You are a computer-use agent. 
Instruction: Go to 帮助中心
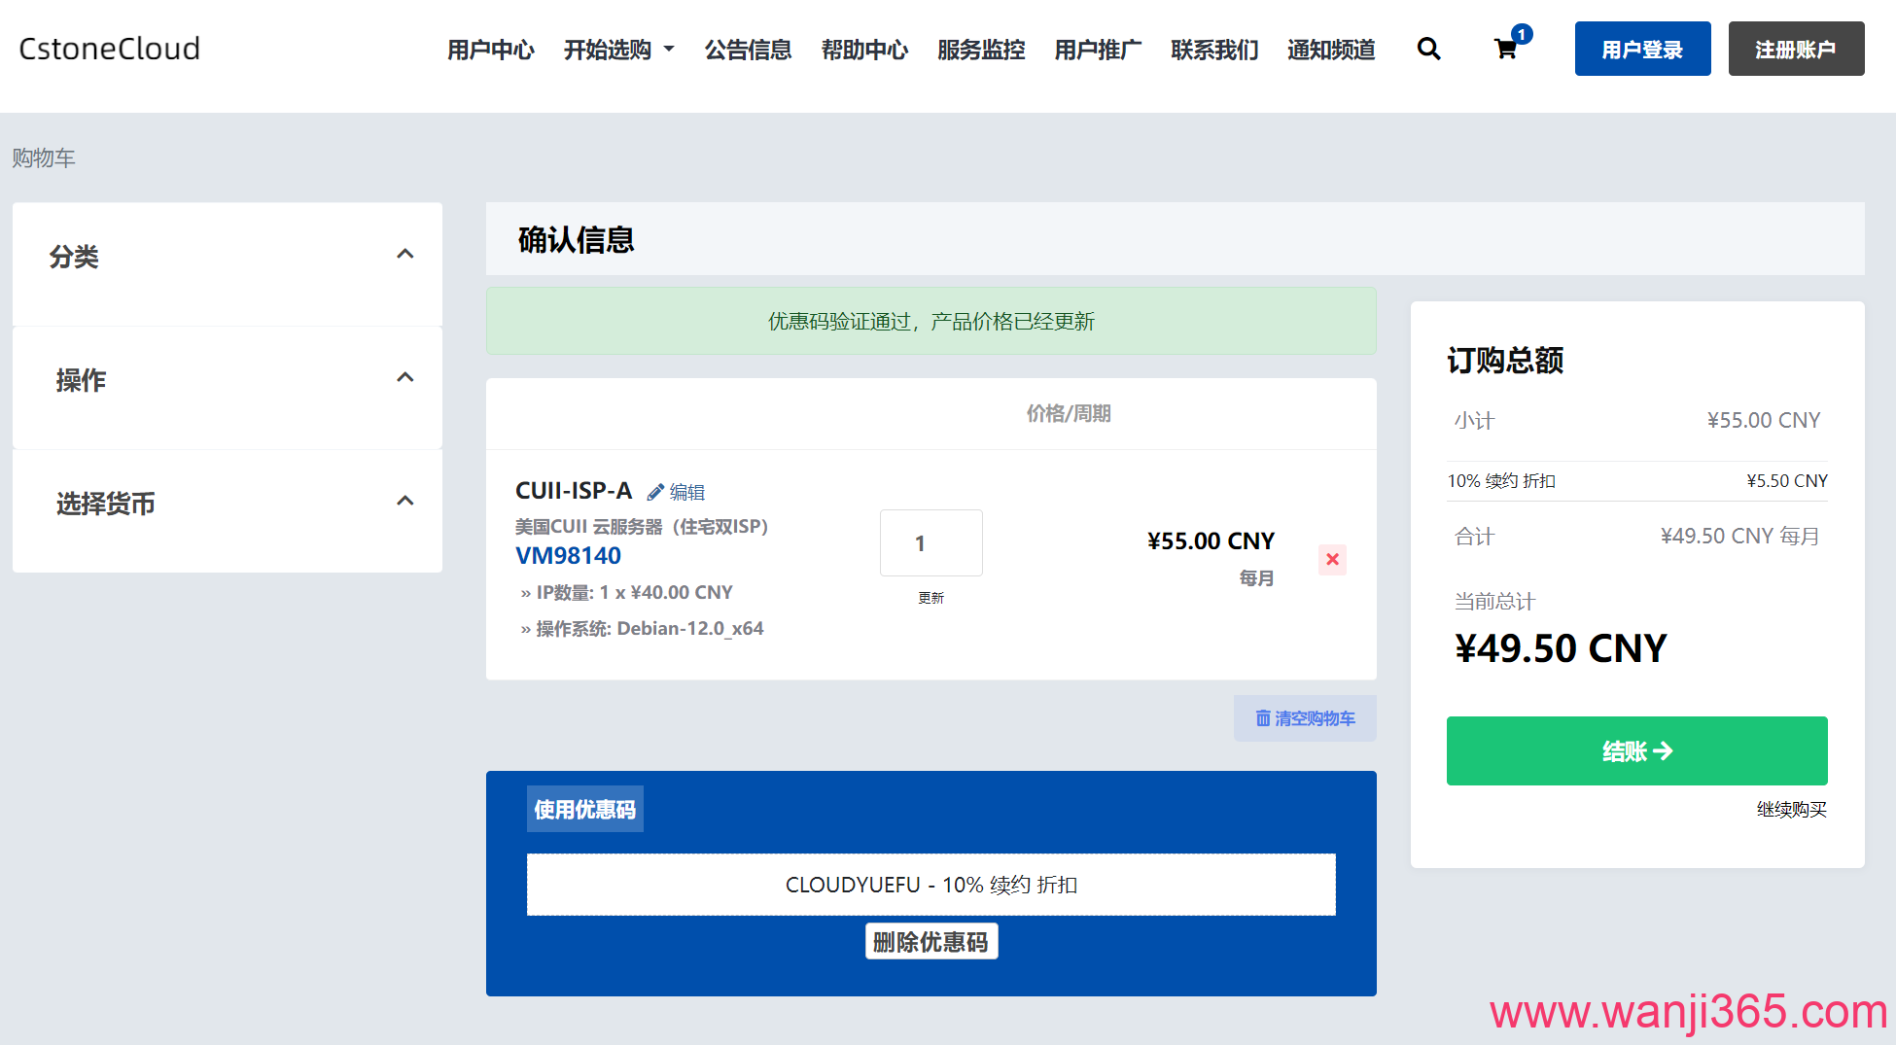point(864,50)
